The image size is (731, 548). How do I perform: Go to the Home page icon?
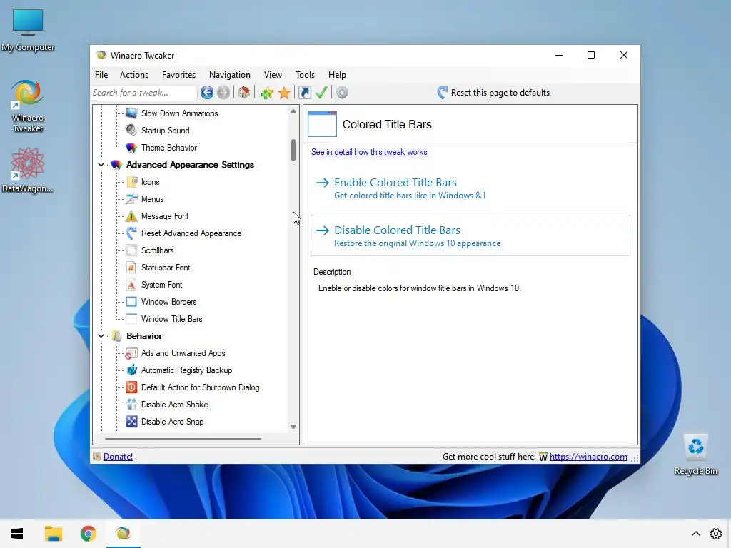tap(244, 92)
